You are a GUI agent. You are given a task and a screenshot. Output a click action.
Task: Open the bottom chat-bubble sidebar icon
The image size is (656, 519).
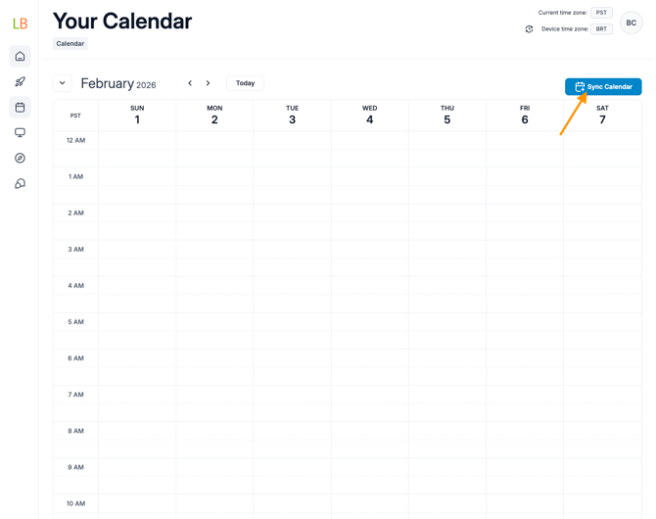pyautogui.click(x=20, y=184)
